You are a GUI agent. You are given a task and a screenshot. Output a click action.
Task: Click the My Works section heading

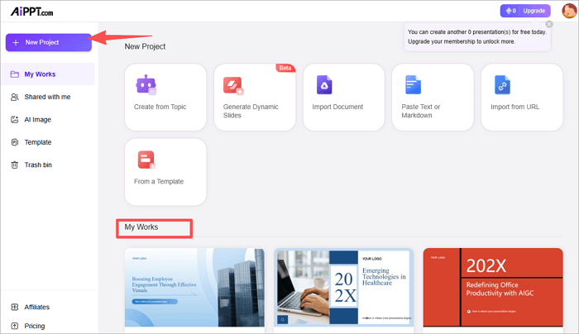141,227
